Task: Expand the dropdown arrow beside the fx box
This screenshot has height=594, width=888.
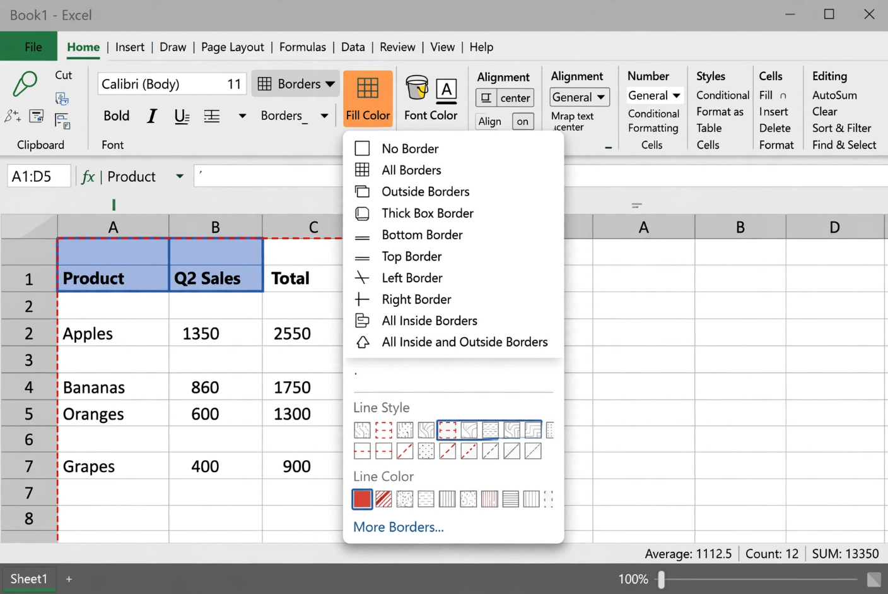Action: pyautogui.click(x=180, y=176)
